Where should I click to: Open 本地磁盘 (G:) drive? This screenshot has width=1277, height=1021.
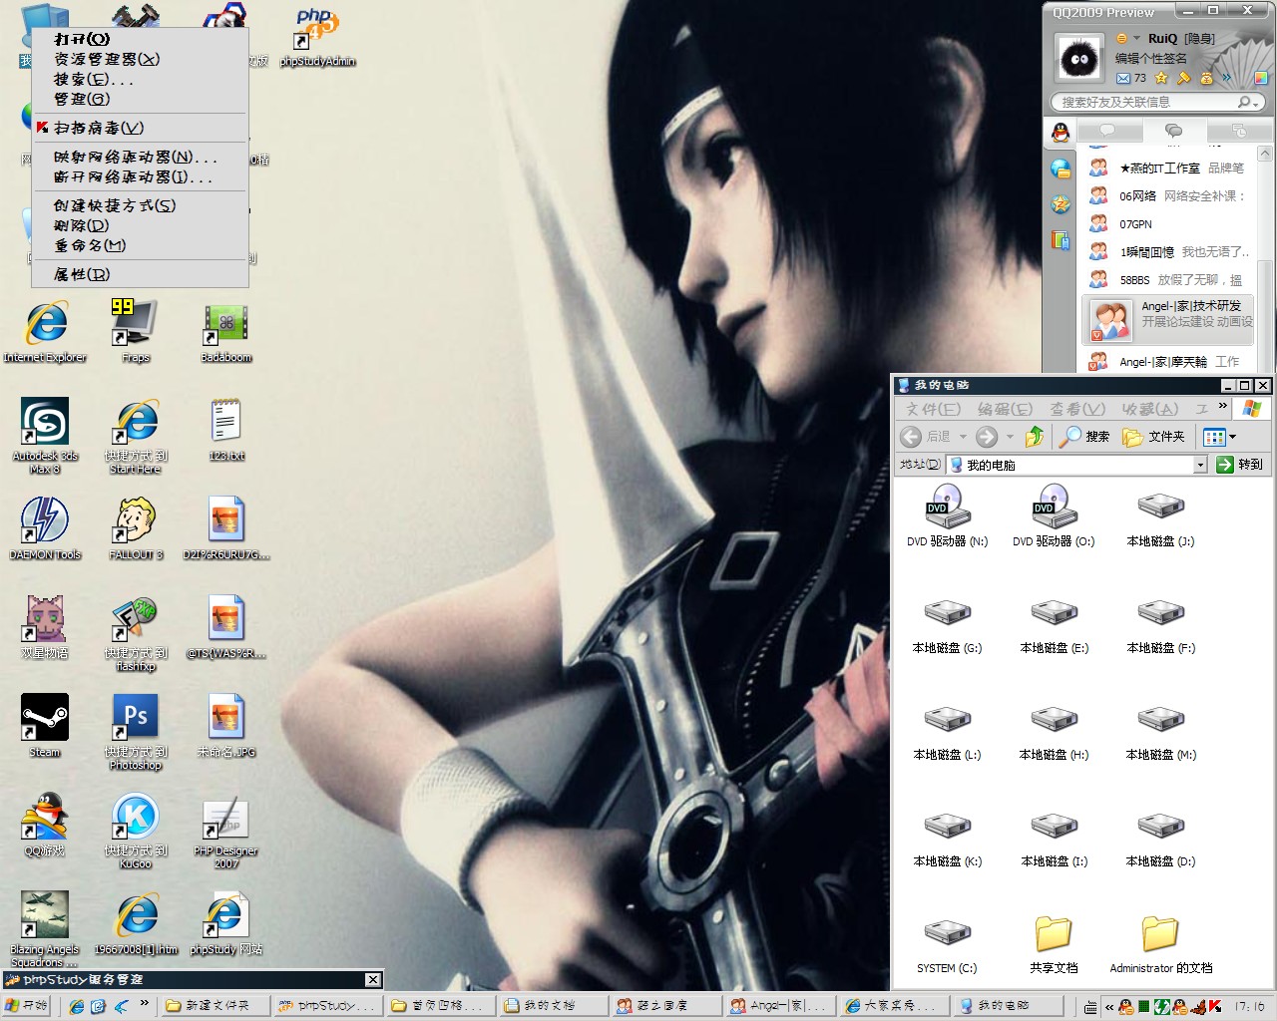coord(947,627)
